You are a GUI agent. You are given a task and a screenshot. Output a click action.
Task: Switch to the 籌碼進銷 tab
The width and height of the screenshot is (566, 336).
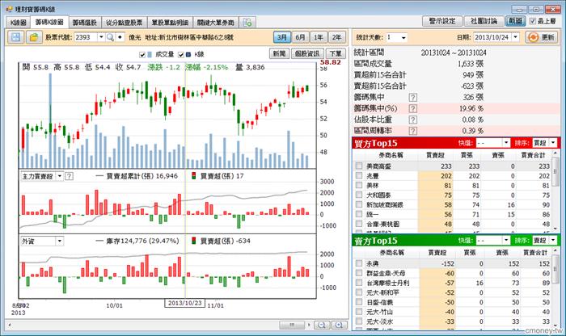click(x=85, y=22)
